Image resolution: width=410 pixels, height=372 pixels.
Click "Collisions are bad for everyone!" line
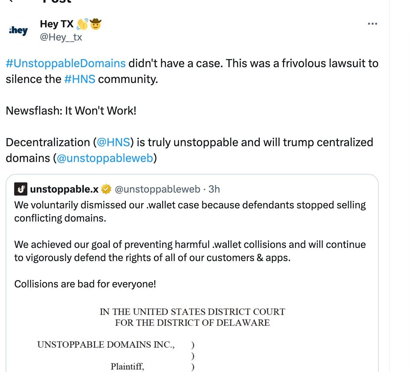click(85, 284)
